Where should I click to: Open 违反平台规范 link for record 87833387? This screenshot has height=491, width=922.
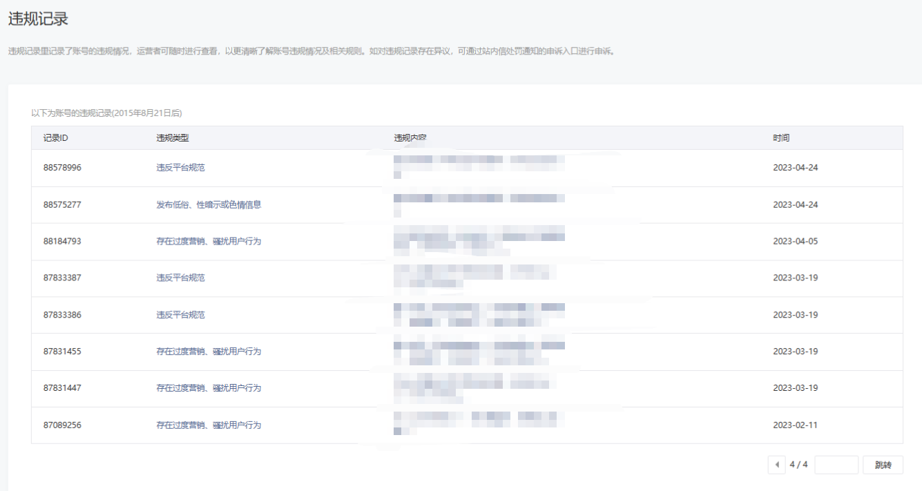(x=180, y=278)
